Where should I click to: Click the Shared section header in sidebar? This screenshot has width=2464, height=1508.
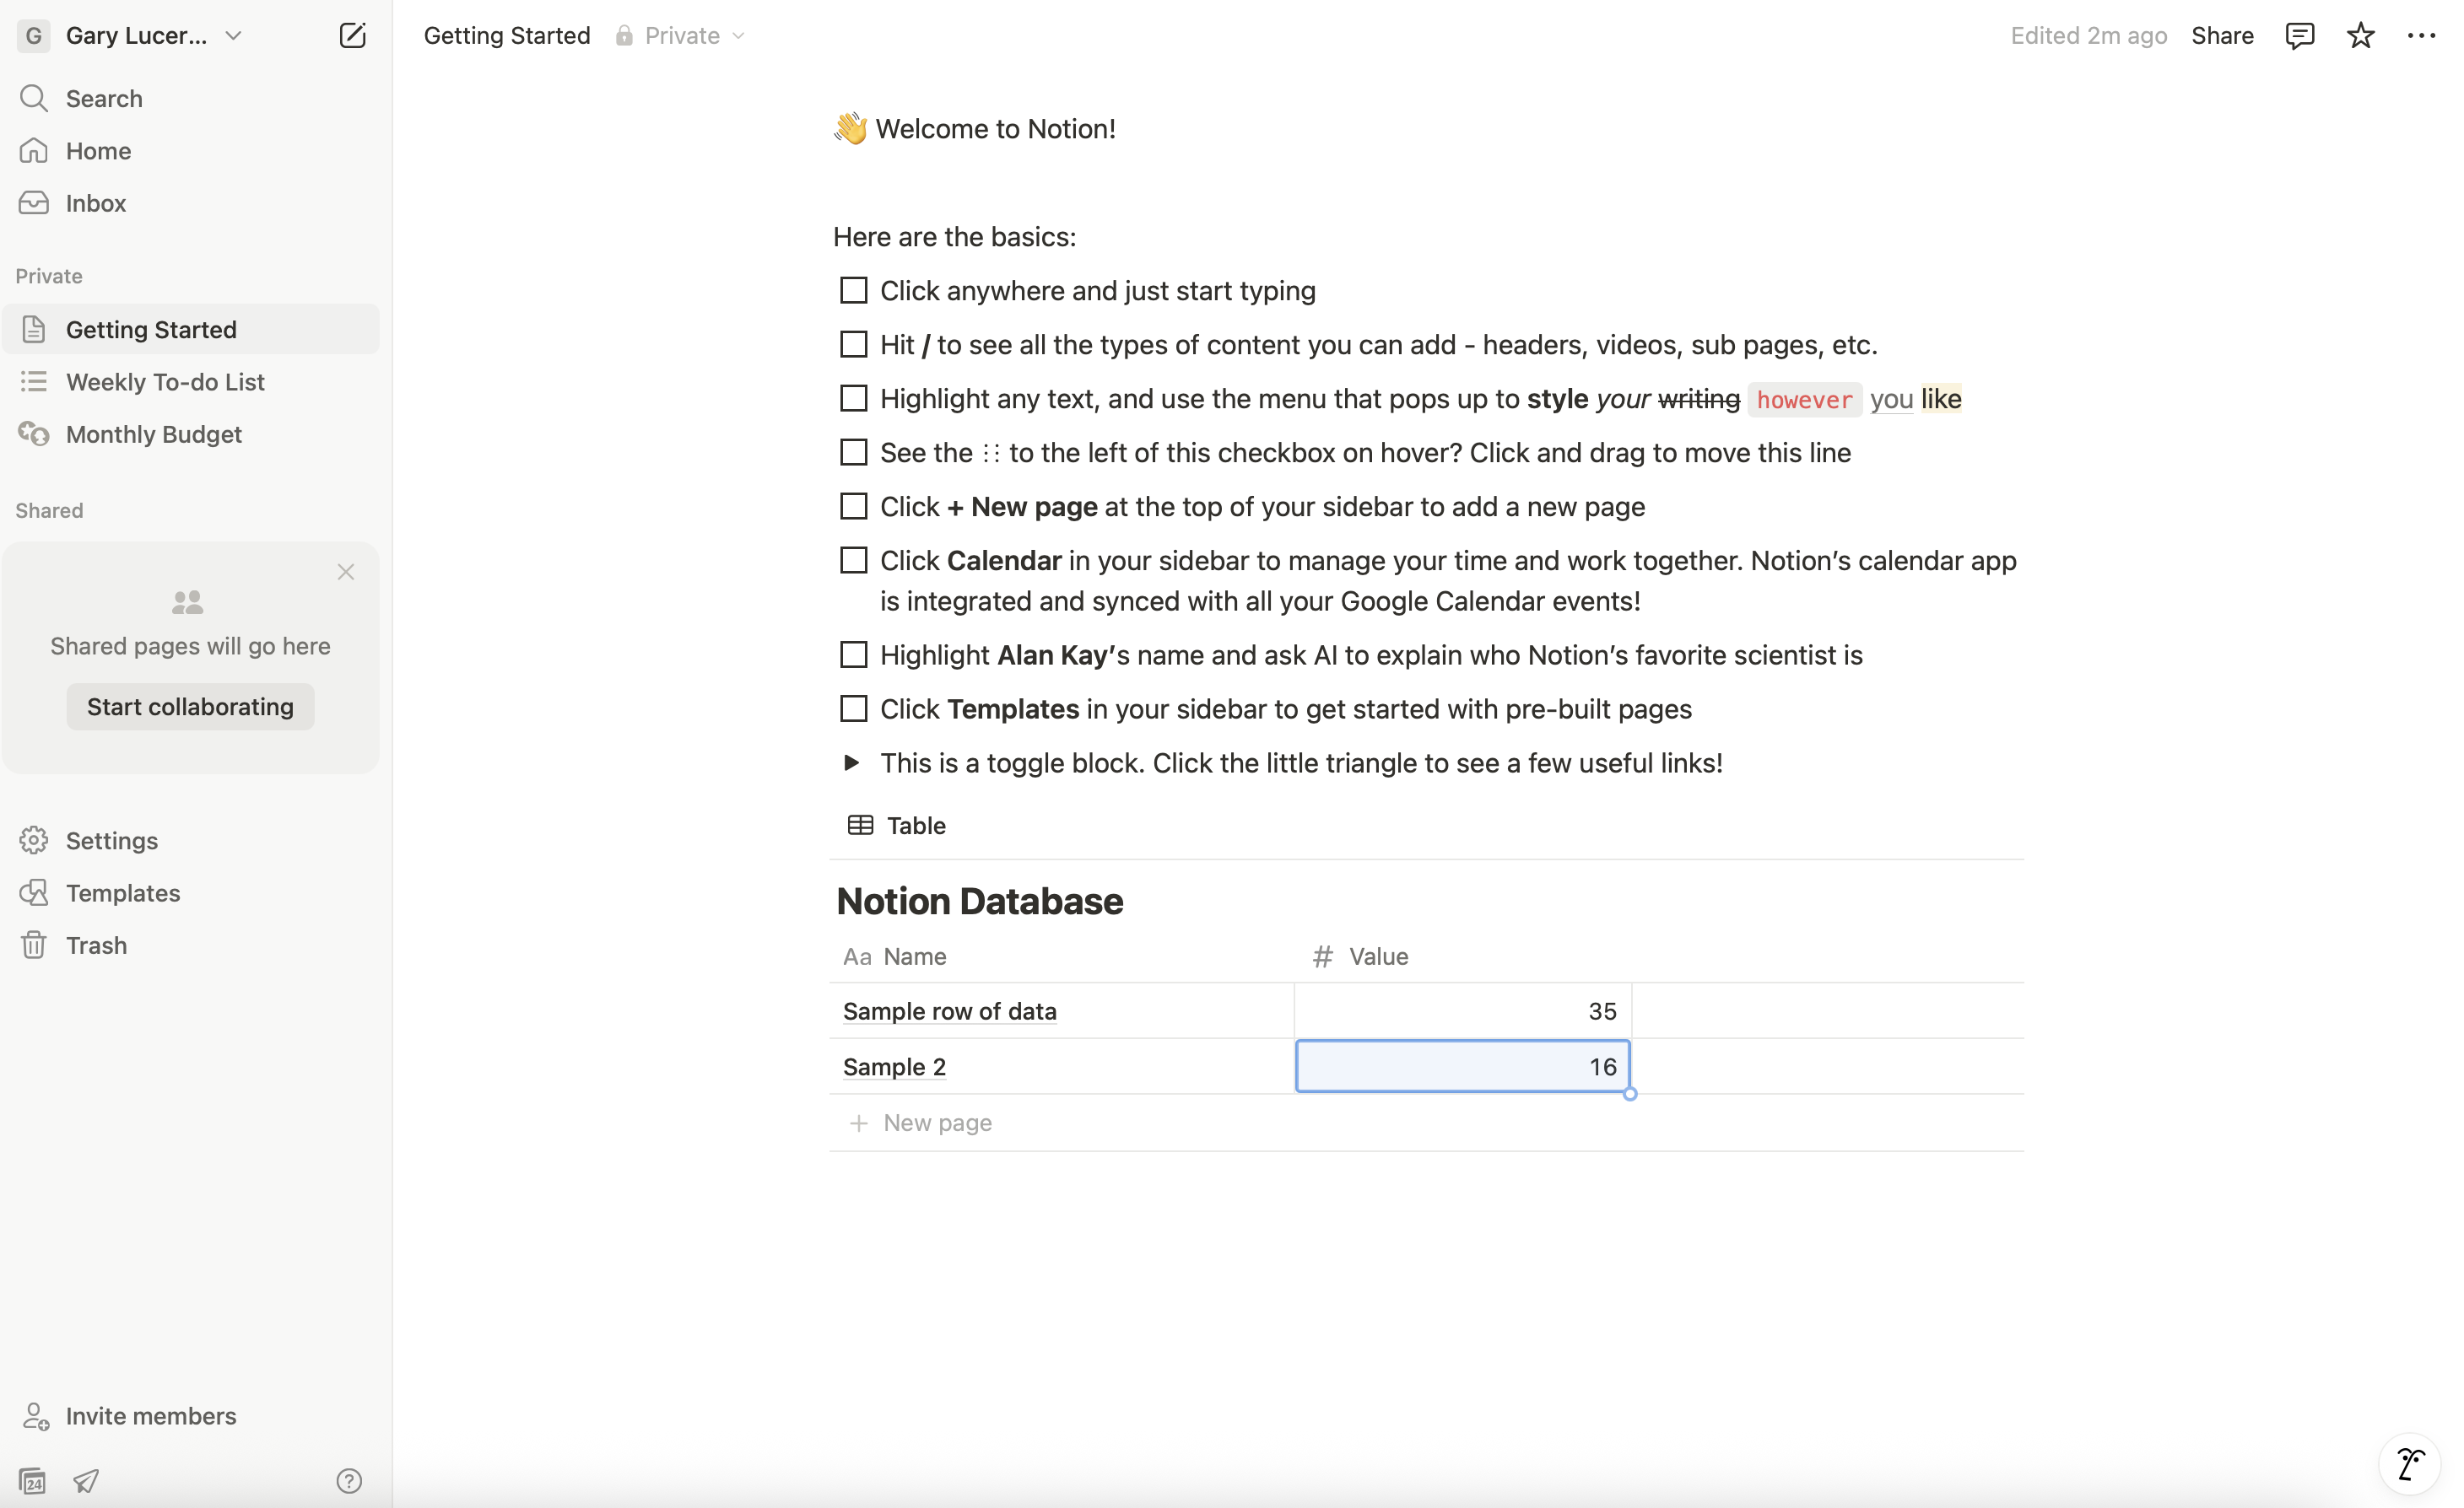click(x=49, y=510)
